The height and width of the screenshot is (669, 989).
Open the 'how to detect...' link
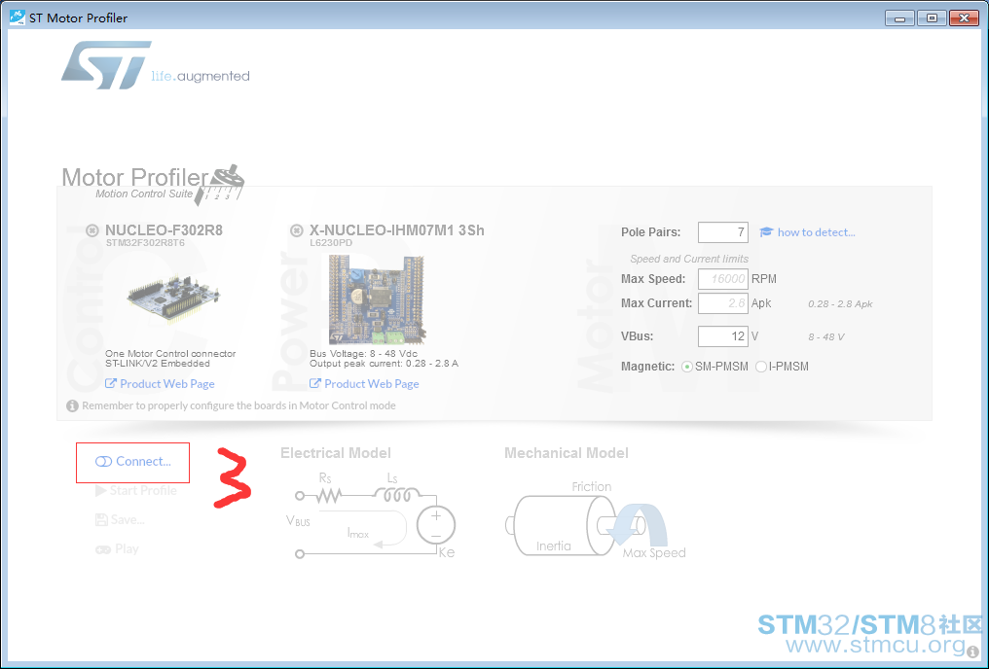(x=816, y=232)
